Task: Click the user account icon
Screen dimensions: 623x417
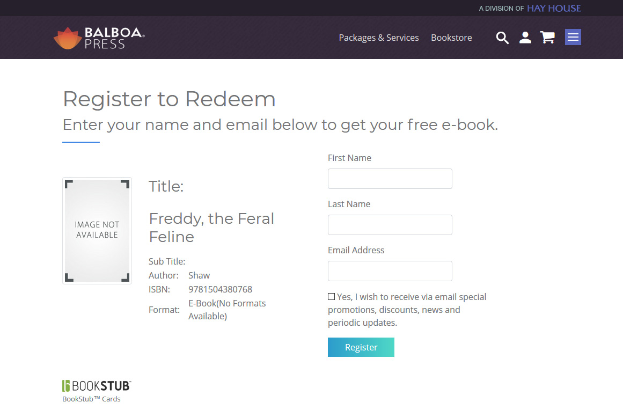Action: pyautogui.click(x=525, y=38)
